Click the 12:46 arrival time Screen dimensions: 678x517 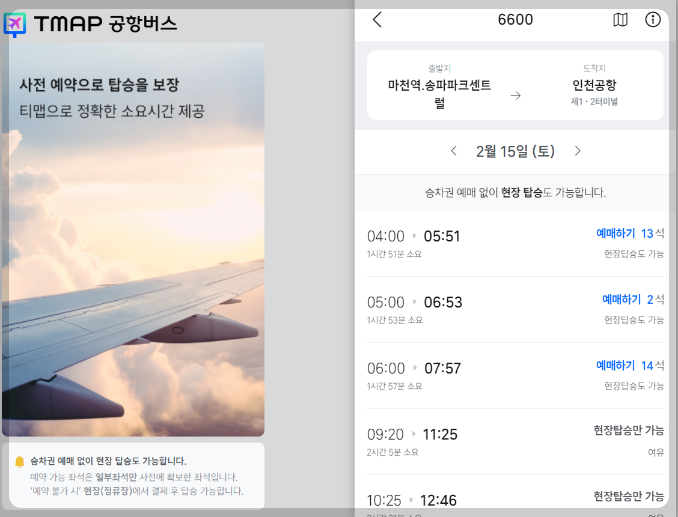[x=438, y=501]
